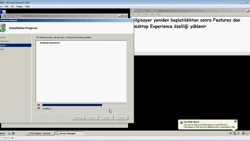Click the Low Disk Space info icon
The height and width of the screenshot is (141, 250).
click(x=181, y=123)
